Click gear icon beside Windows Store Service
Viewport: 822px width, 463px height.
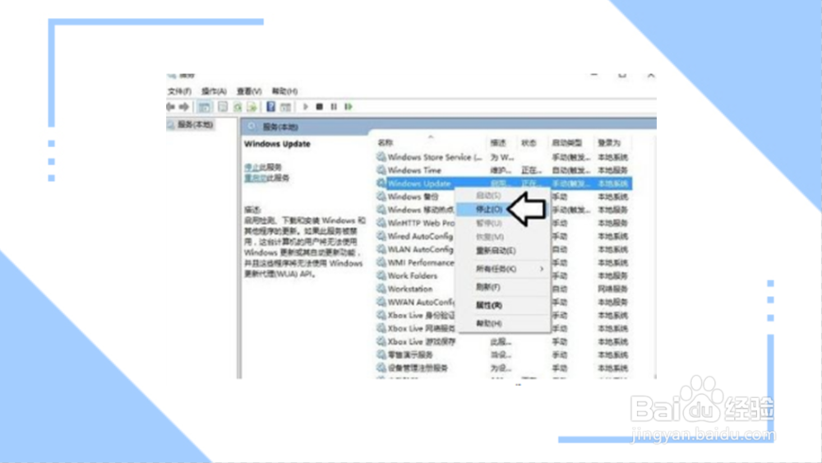(x=381, y=157)
